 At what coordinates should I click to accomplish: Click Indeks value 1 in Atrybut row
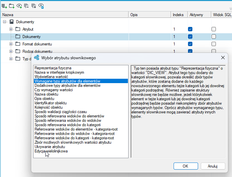coord(174,29)
